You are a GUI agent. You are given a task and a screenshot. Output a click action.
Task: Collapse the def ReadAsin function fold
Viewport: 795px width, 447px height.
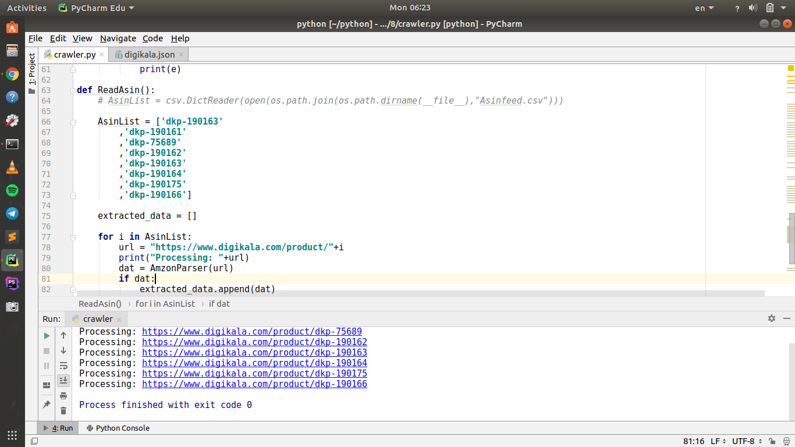tap(73, 90)
